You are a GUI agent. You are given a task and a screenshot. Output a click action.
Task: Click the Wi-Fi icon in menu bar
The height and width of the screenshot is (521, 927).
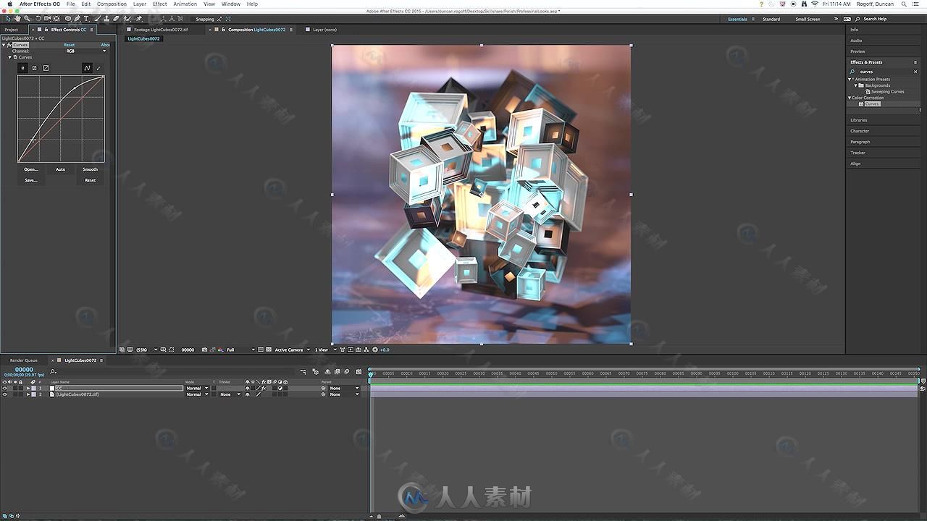pos(815,4)
